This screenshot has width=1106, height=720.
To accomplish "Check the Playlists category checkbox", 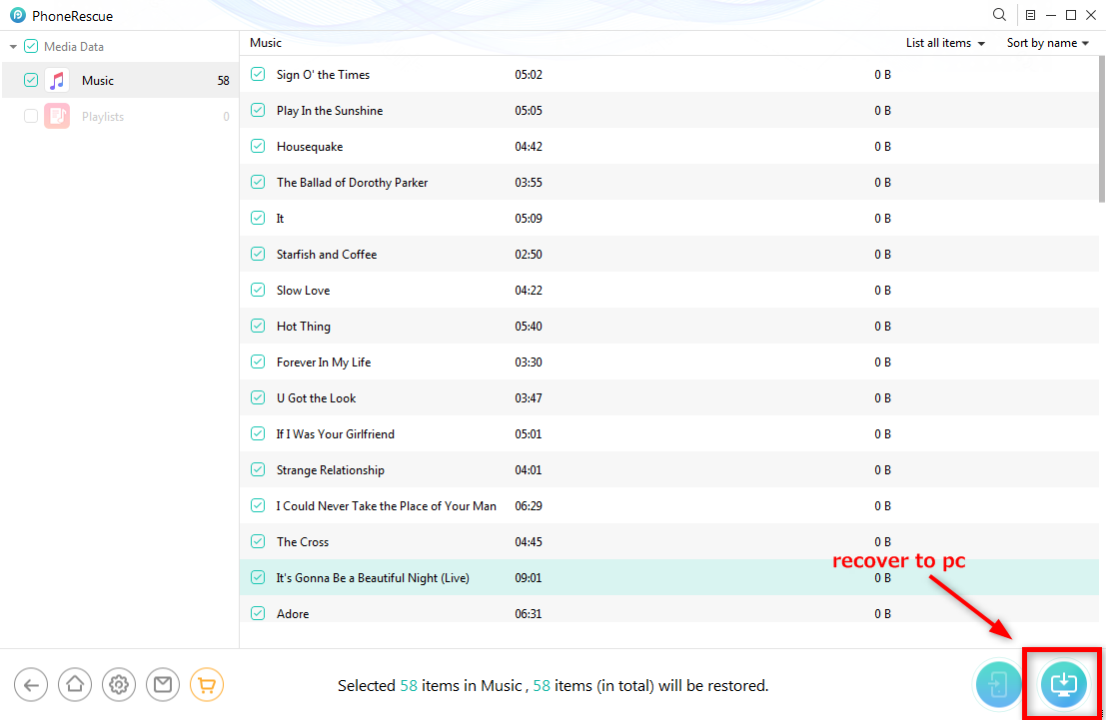I will pyautogui.click(x=30, y=117).
